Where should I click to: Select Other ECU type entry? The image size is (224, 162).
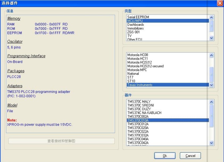pos(168,39)
